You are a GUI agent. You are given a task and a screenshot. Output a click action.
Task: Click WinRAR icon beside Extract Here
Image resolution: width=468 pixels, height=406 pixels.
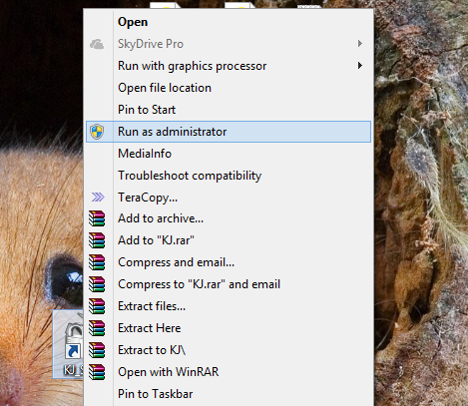click(97, 328)
